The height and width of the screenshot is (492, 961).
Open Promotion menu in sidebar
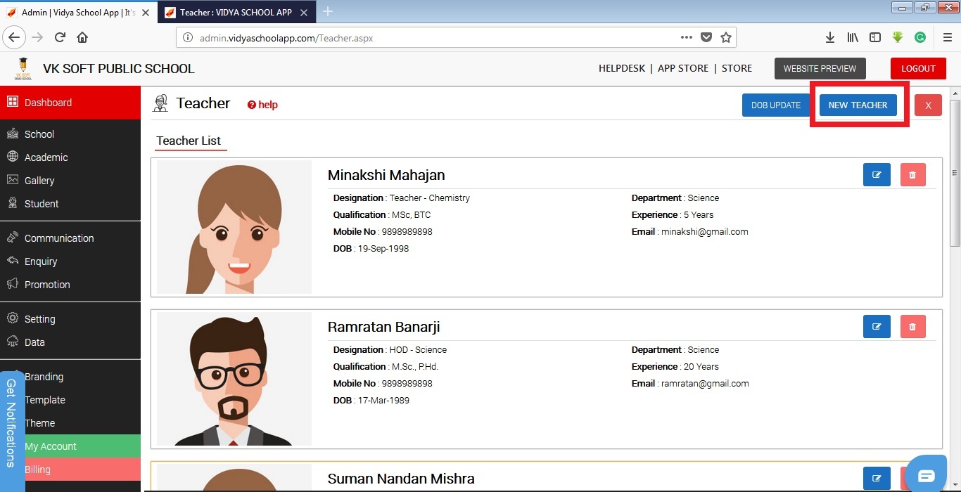point(70,285)
